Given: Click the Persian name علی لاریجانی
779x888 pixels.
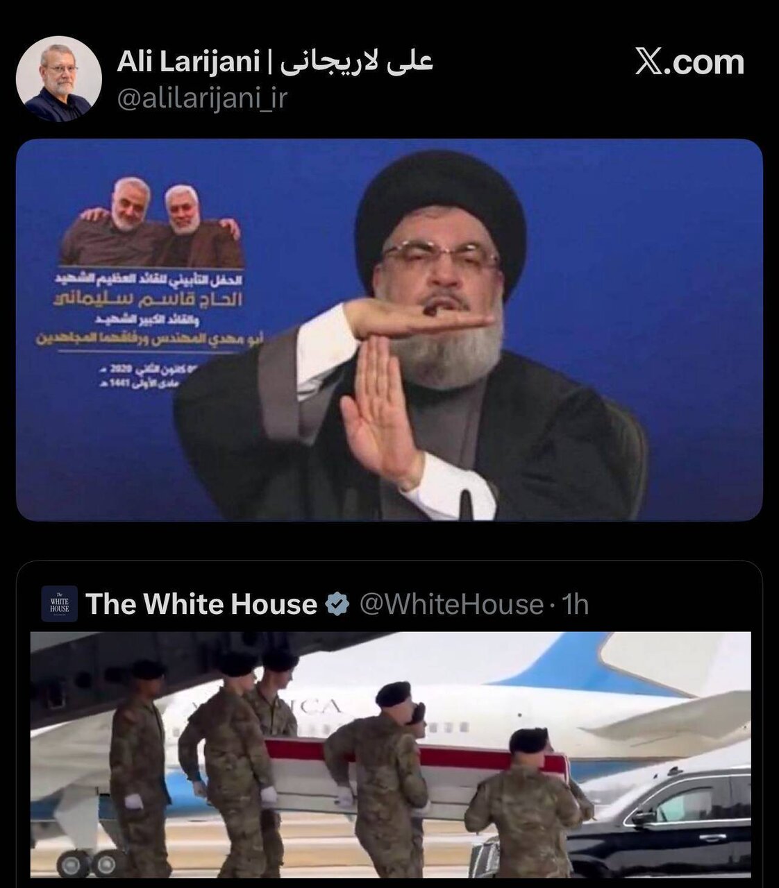Looking at the screenshot, I should [357, 62].
